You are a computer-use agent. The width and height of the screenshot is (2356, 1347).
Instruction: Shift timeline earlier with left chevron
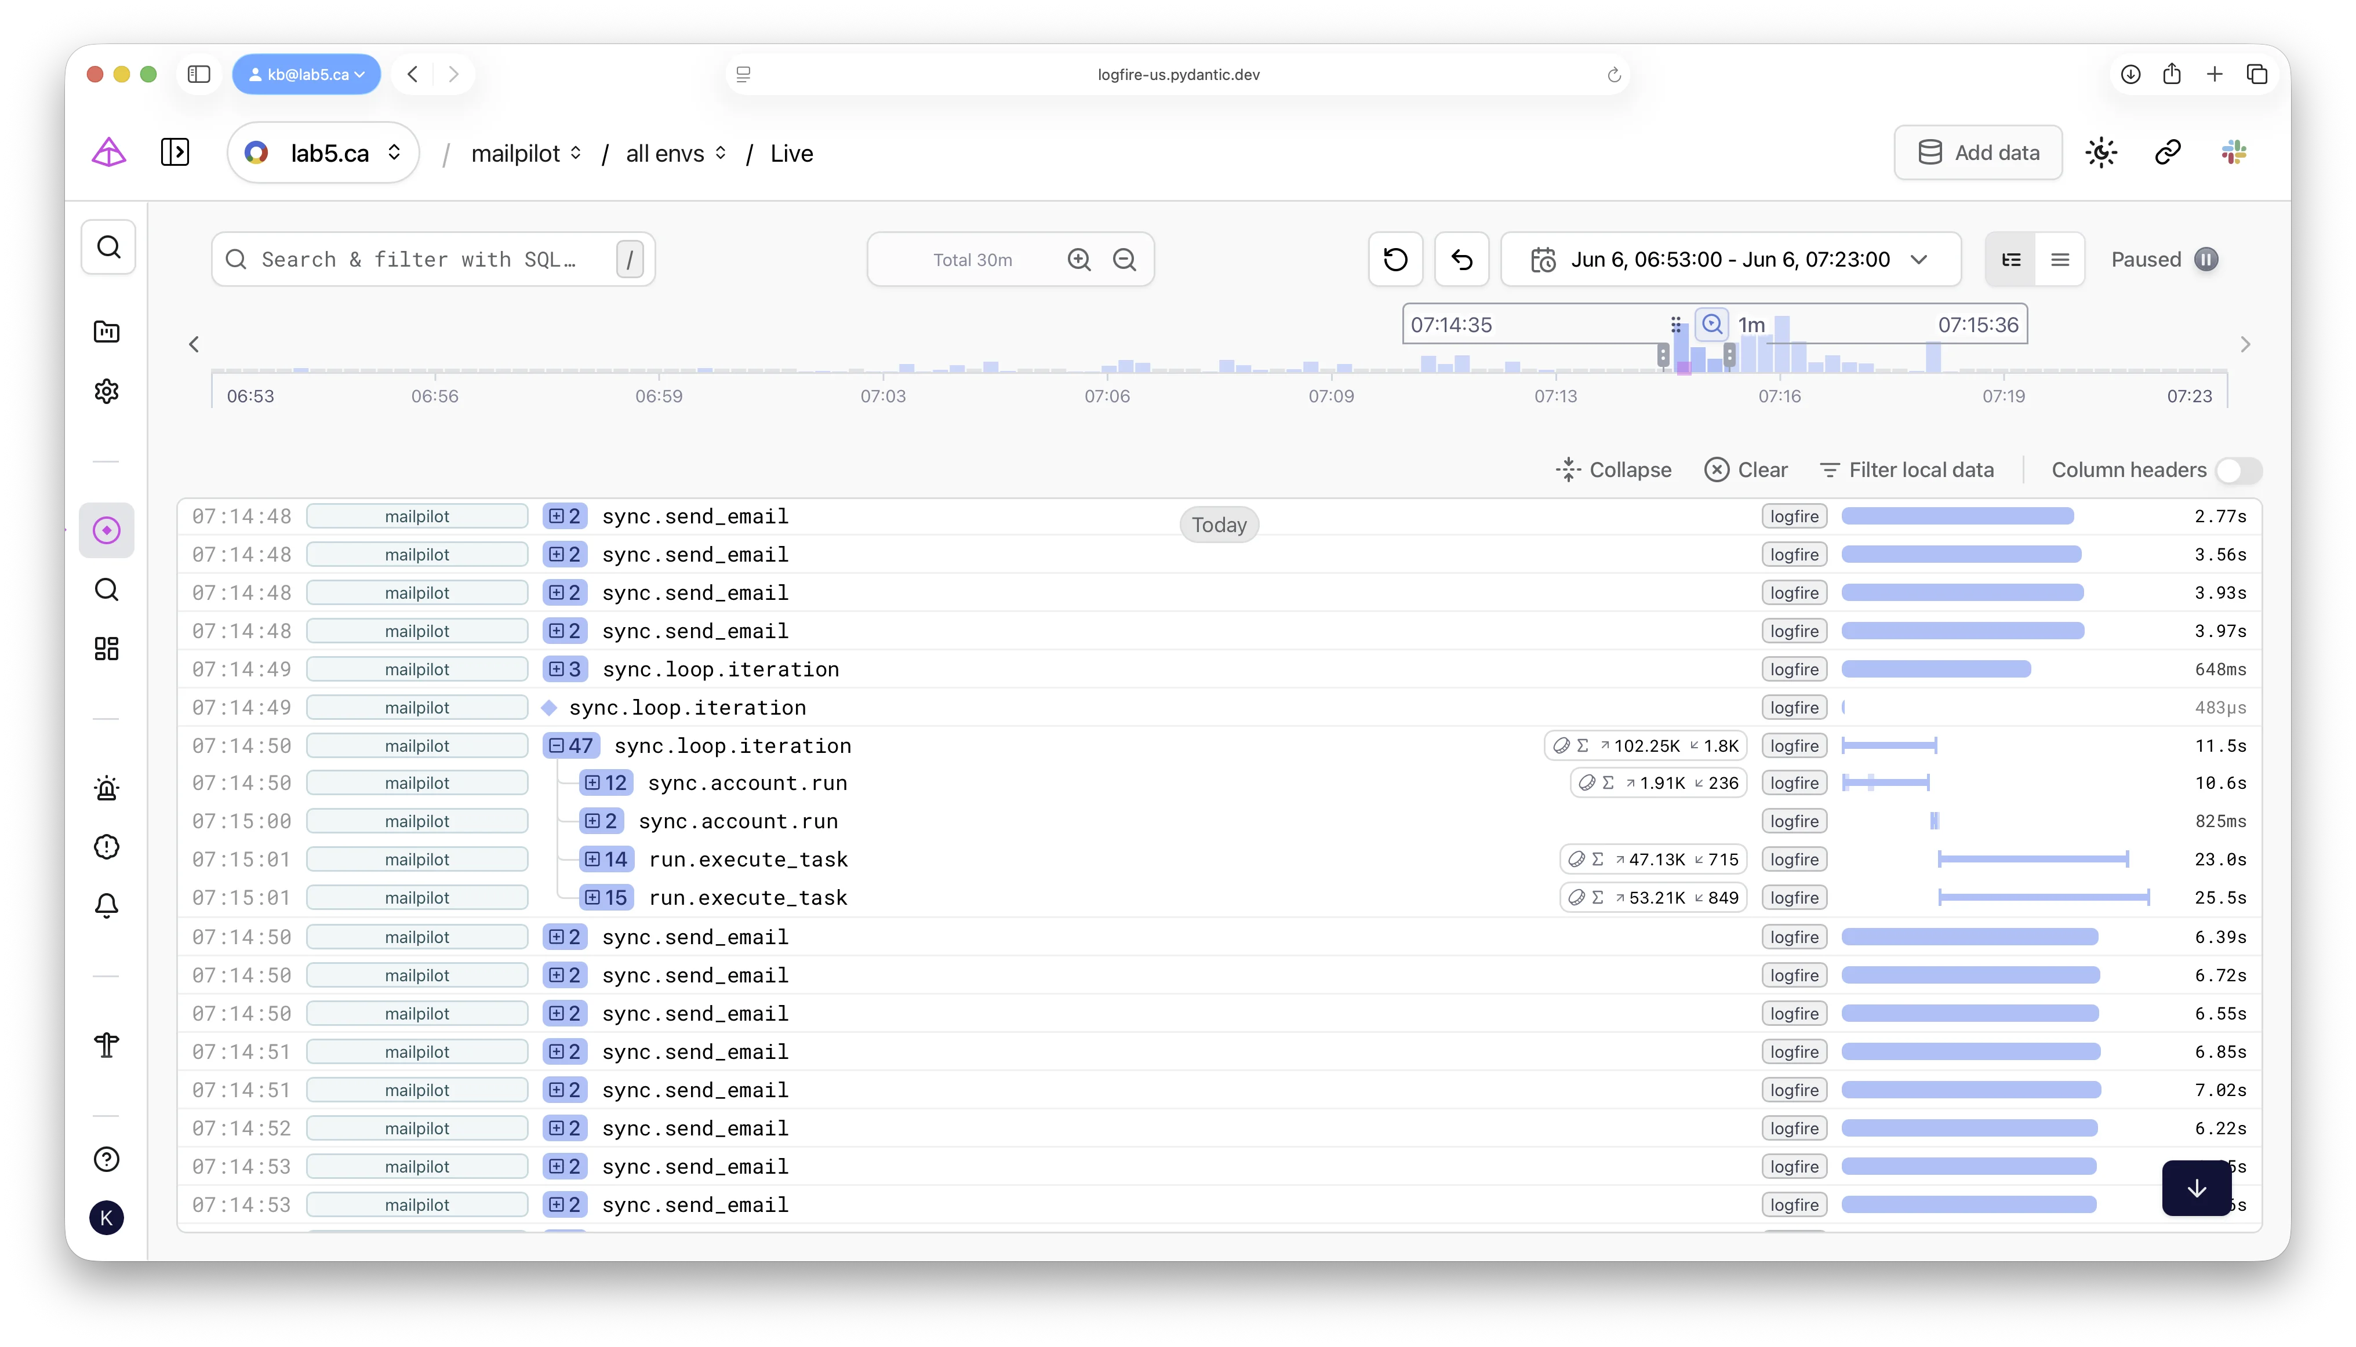click(194, 344)
